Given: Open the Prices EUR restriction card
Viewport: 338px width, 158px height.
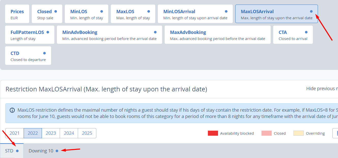Looking at the screenshot, I should coord(17,14).
